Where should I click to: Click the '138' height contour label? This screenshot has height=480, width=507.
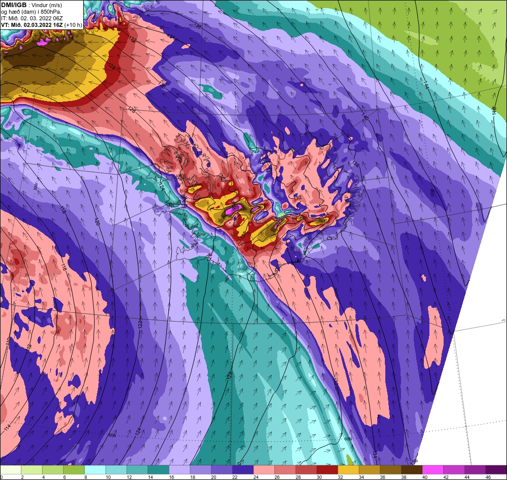click(356, 164)
